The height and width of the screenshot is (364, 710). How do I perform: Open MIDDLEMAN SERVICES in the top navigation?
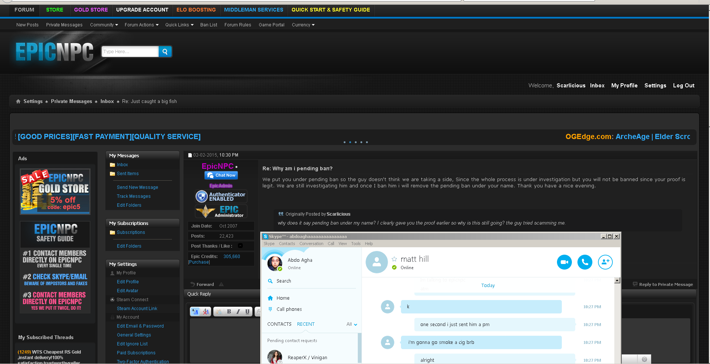254,10
